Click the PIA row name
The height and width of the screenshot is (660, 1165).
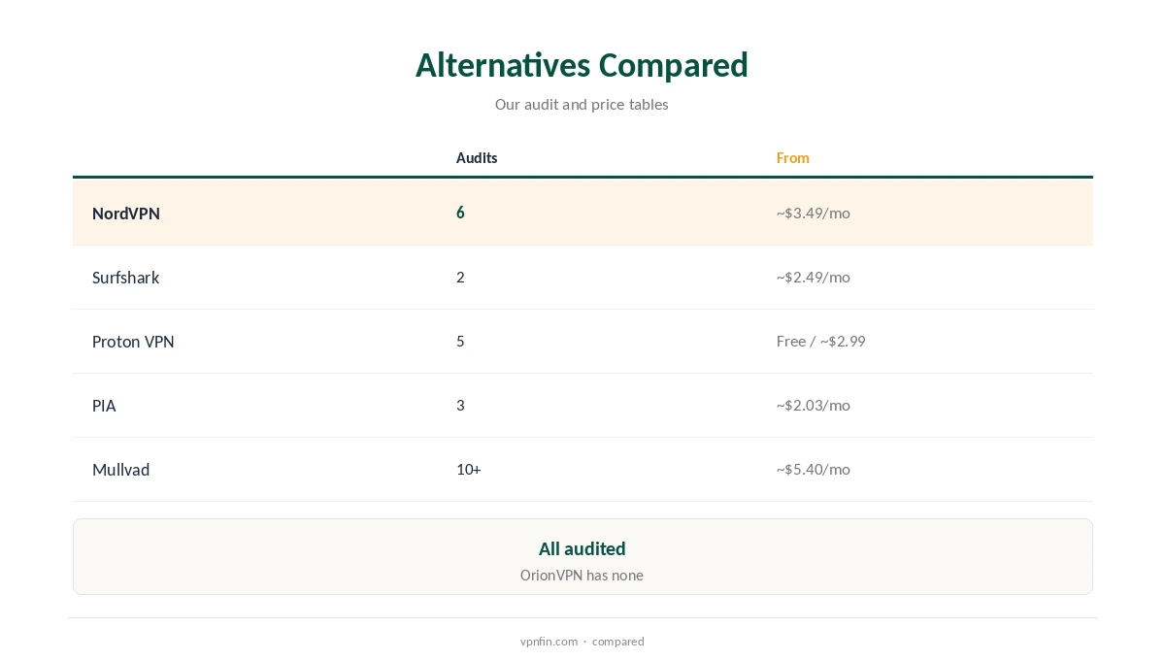(x=104, y=406)
